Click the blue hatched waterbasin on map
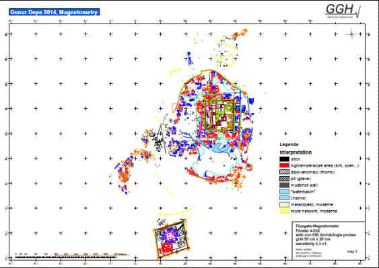This screenshot has height=268, width=379. click(220, 147)
